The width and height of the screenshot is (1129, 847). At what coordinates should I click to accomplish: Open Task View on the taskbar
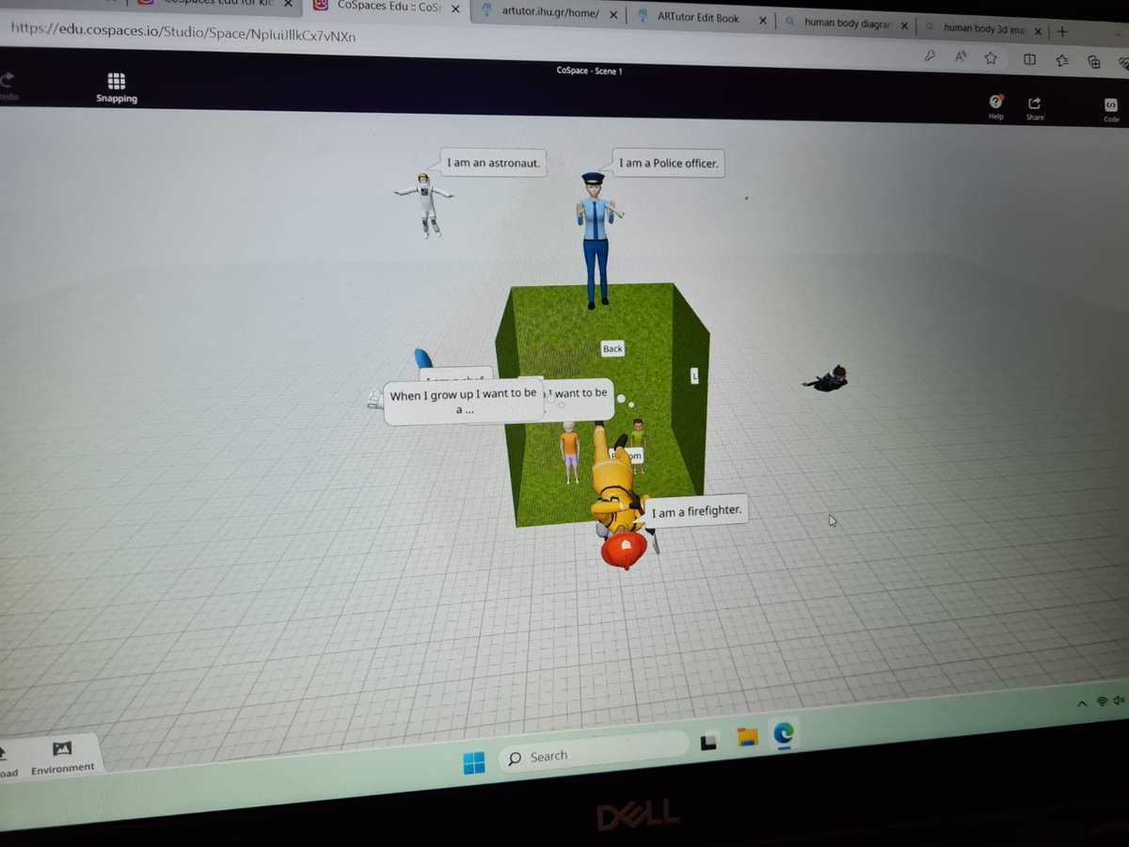(x=709, y=742)
